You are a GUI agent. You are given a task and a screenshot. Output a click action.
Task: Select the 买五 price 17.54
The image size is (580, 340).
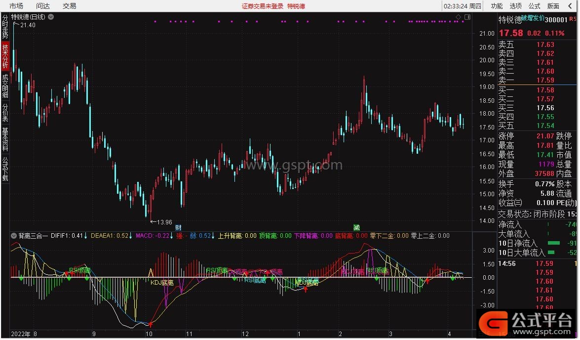tap(545, 126)
